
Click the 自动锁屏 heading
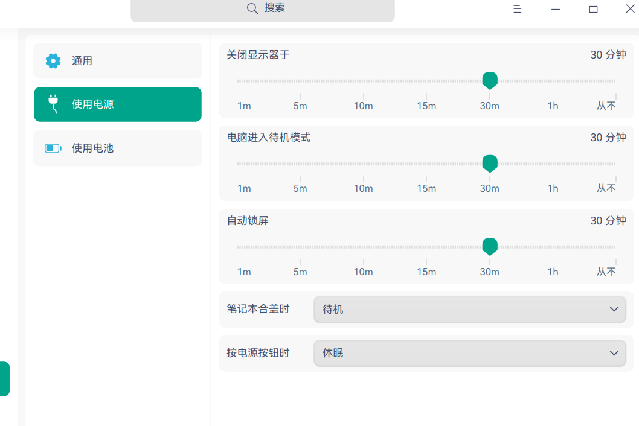(248, 221)
